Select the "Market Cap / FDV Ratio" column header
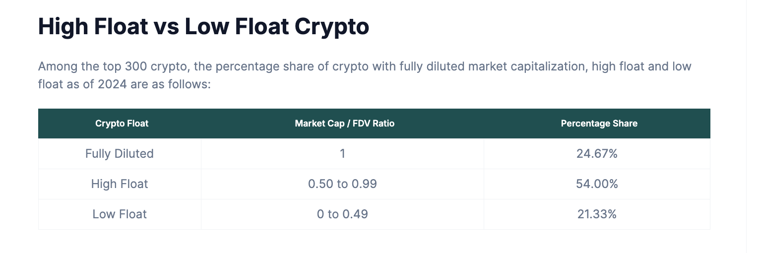The image size is (762, 253). [x=344, y=124]
